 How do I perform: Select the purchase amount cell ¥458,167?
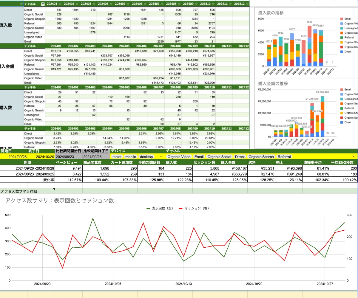pos(234,168)
